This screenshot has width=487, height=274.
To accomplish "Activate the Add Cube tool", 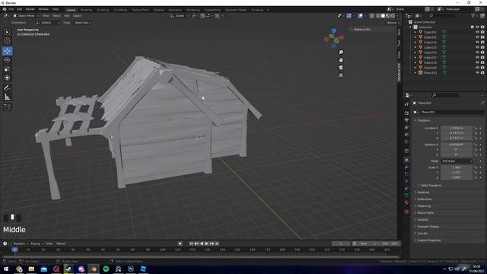I will [7, 107].
